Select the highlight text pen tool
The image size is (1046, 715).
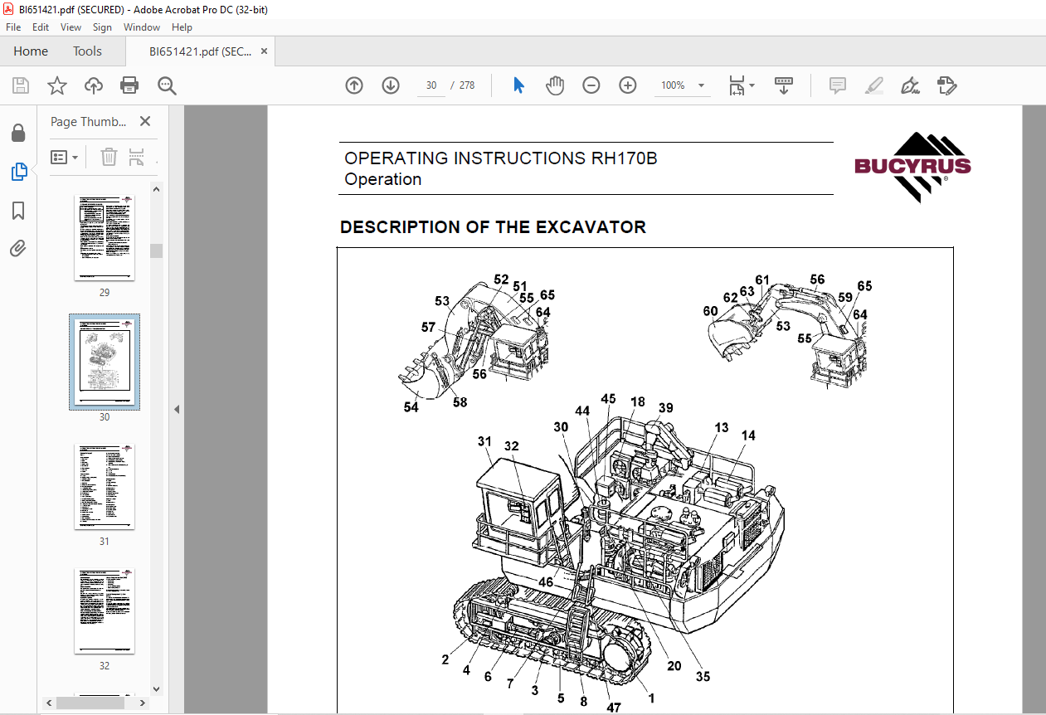pyautogui.click(x=873, y=85)
